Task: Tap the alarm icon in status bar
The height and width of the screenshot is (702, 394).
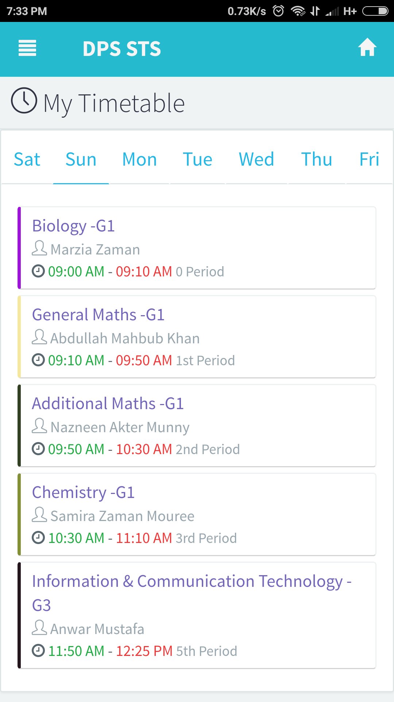Action: tap(278, 11)
